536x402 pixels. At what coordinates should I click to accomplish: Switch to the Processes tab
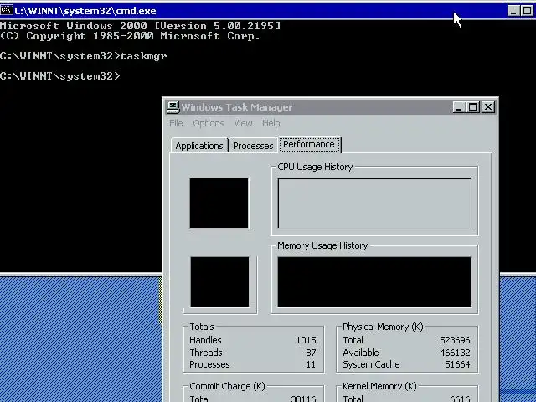click(253, 146)
